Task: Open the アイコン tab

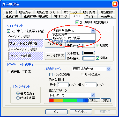Action: (x=91, y=16)
